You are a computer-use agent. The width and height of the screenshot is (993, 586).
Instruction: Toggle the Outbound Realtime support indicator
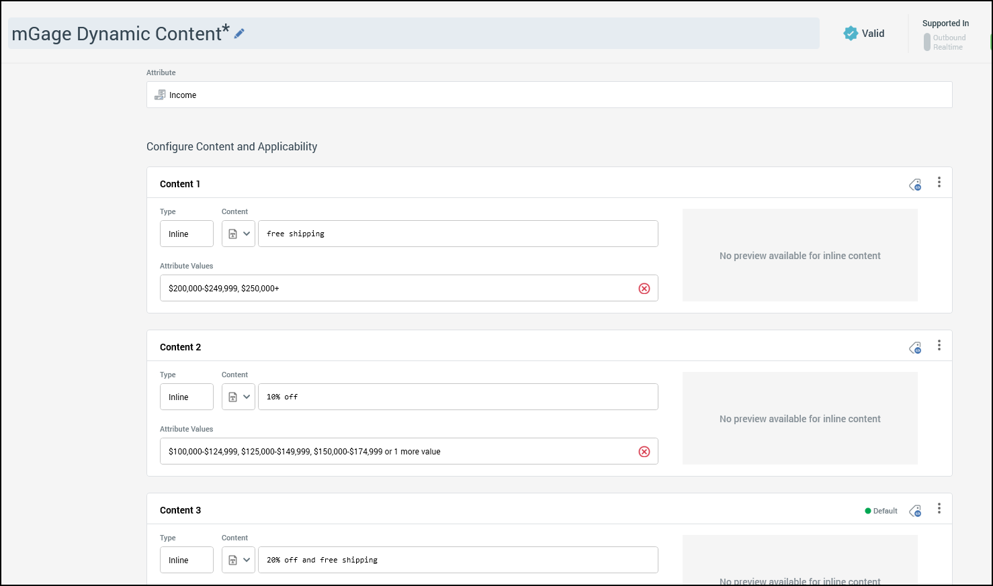tap(927, 42)
